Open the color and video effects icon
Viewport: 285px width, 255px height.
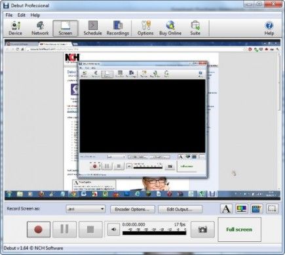point(242,208)
